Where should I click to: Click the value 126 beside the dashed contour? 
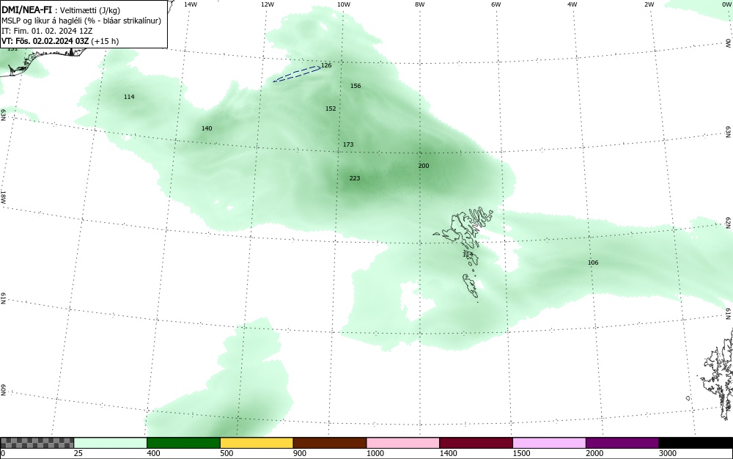pos(326,65)
